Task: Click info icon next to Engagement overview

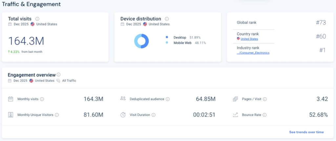Action: click(58, 75)
